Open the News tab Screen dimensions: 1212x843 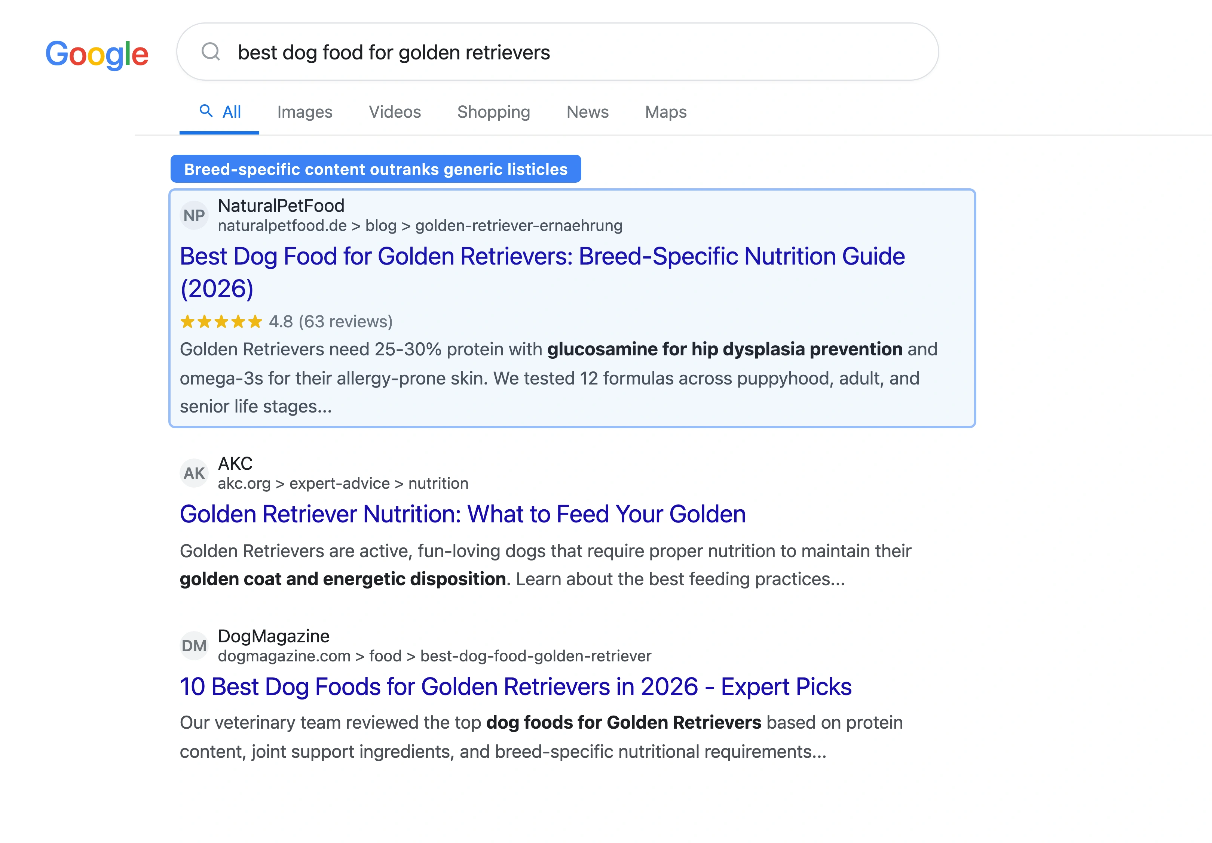[x=588, y=112]
